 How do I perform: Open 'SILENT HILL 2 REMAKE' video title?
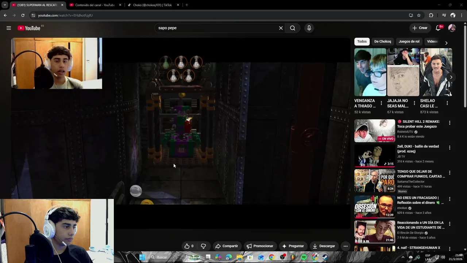[x=418, y=124]
